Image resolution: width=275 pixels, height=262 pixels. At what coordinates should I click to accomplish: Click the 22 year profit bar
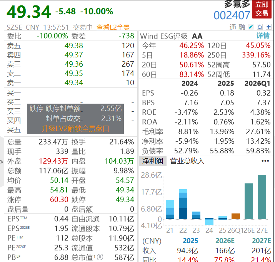pos(183,204)
